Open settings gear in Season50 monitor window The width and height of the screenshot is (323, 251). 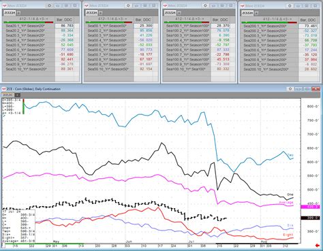[128, 5]
